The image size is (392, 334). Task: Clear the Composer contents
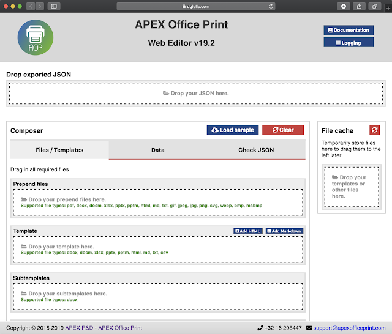pyautogui.click(x=283, y=130)
